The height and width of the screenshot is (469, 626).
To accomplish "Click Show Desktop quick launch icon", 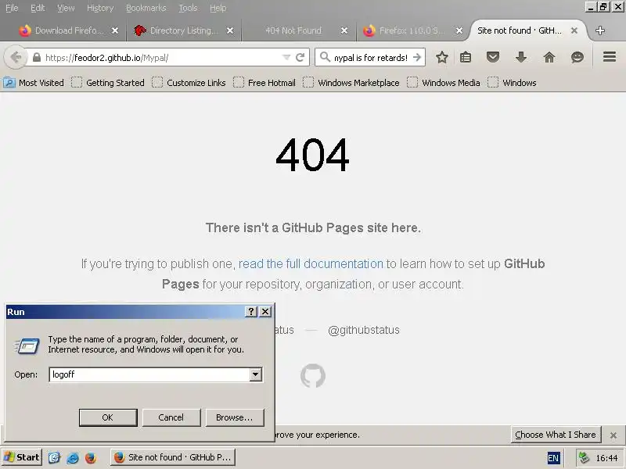I will 54,457.
